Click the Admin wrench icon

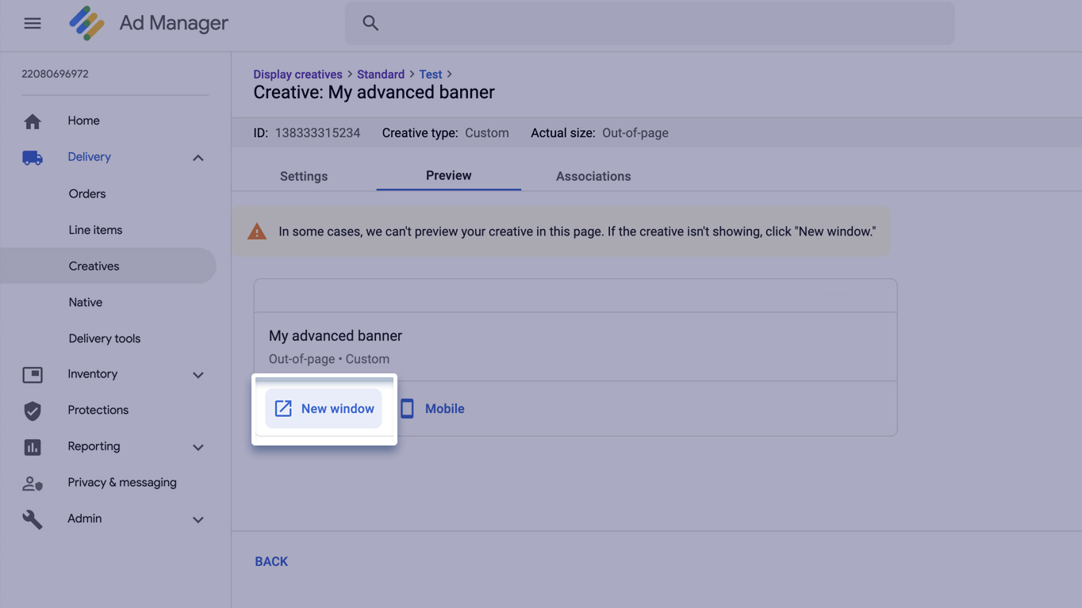[33, 519]
